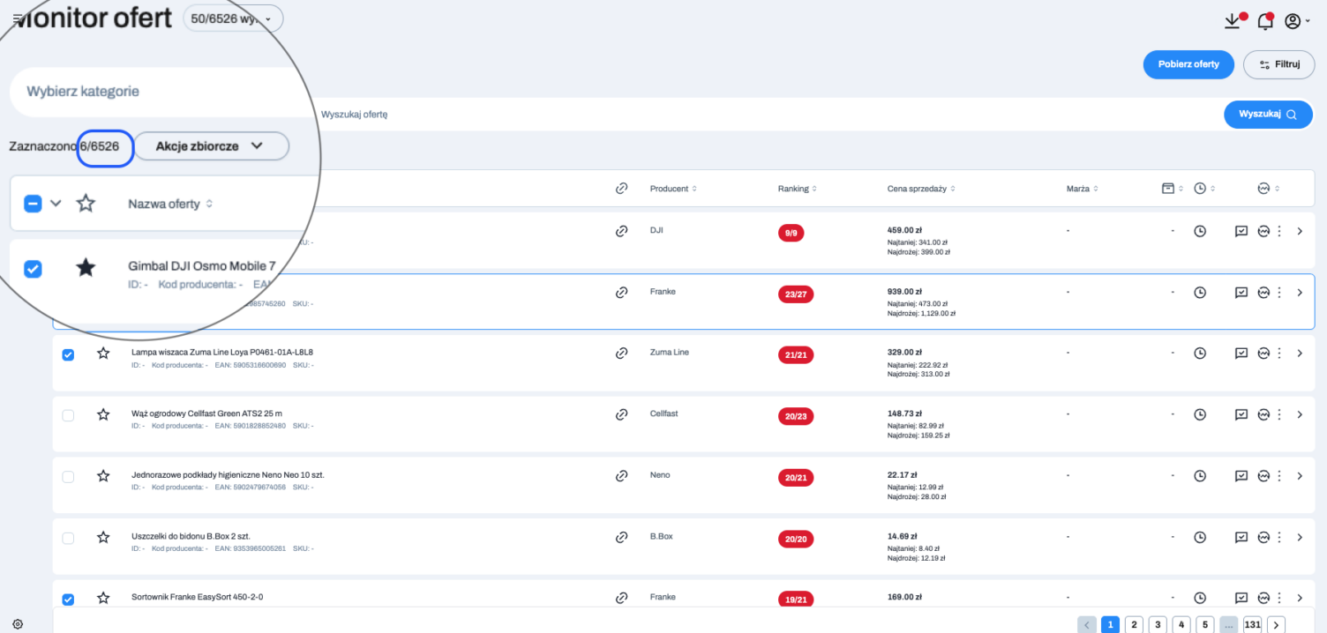The image size is (1327, 633).
Task: Open the notifications bell
Action: (1264, 21)
